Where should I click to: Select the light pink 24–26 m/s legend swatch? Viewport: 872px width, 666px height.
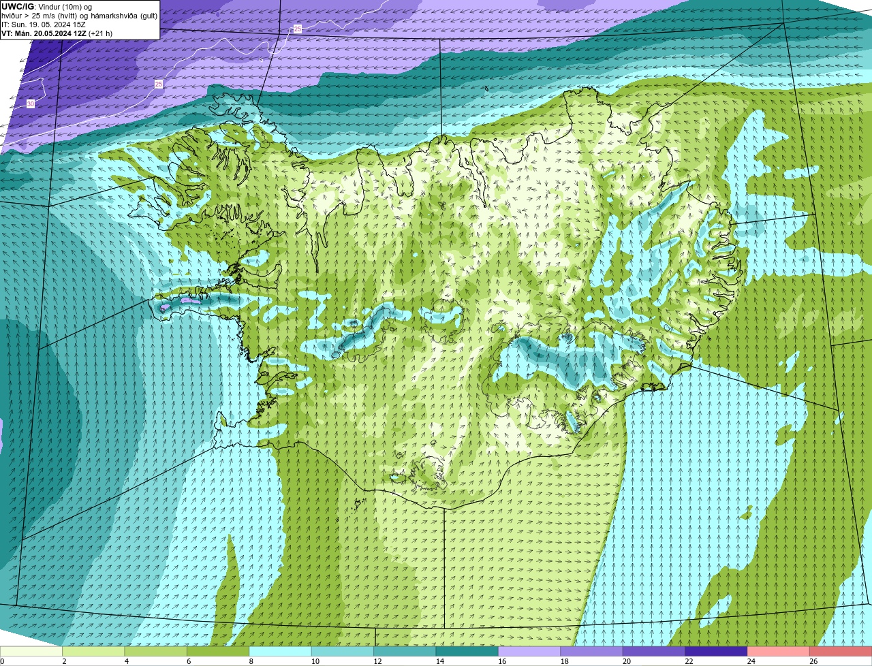[x=779, y=651]
